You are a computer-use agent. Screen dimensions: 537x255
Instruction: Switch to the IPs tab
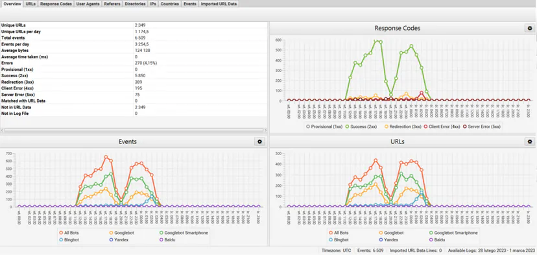click(153, 4)
